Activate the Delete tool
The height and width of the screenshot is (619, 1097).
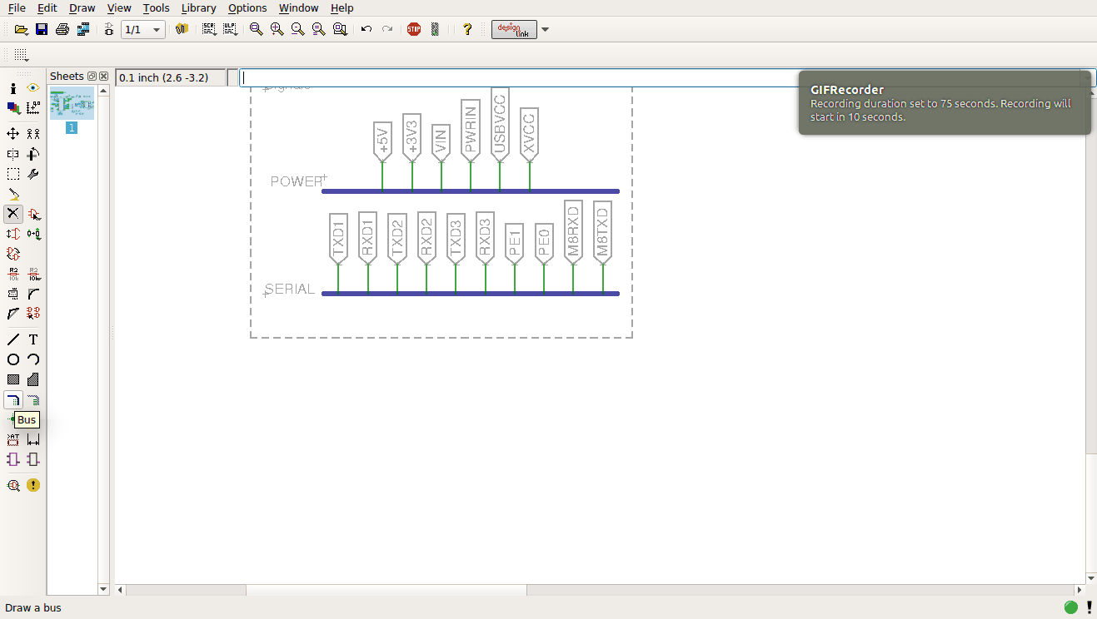click(13, 214)
